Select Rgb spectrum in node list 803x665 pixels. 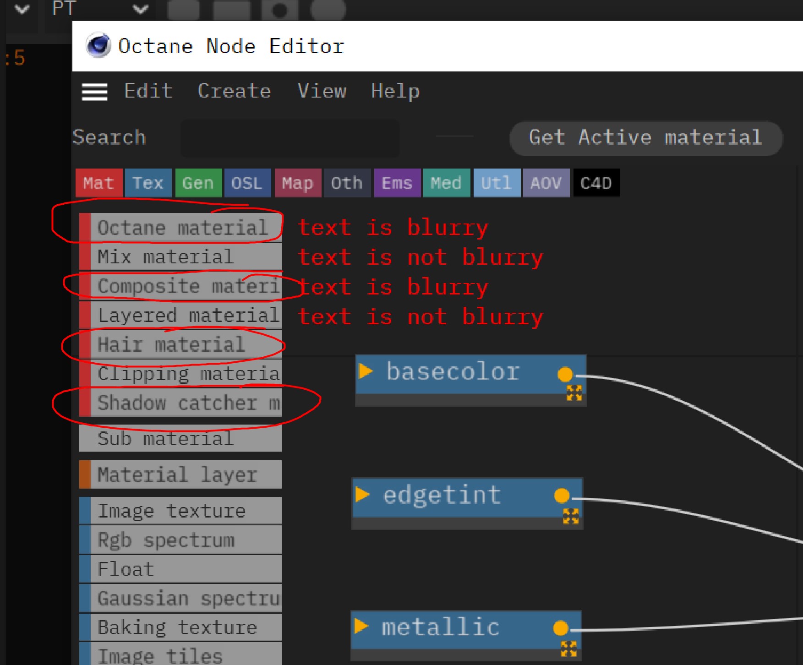pos(180,540)
